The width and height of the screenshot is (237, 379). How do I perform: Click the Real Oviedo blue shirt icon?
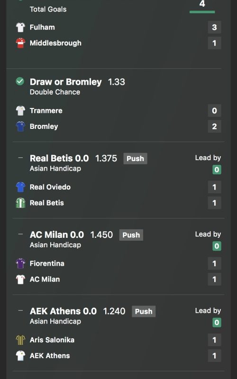coord(20,187)
